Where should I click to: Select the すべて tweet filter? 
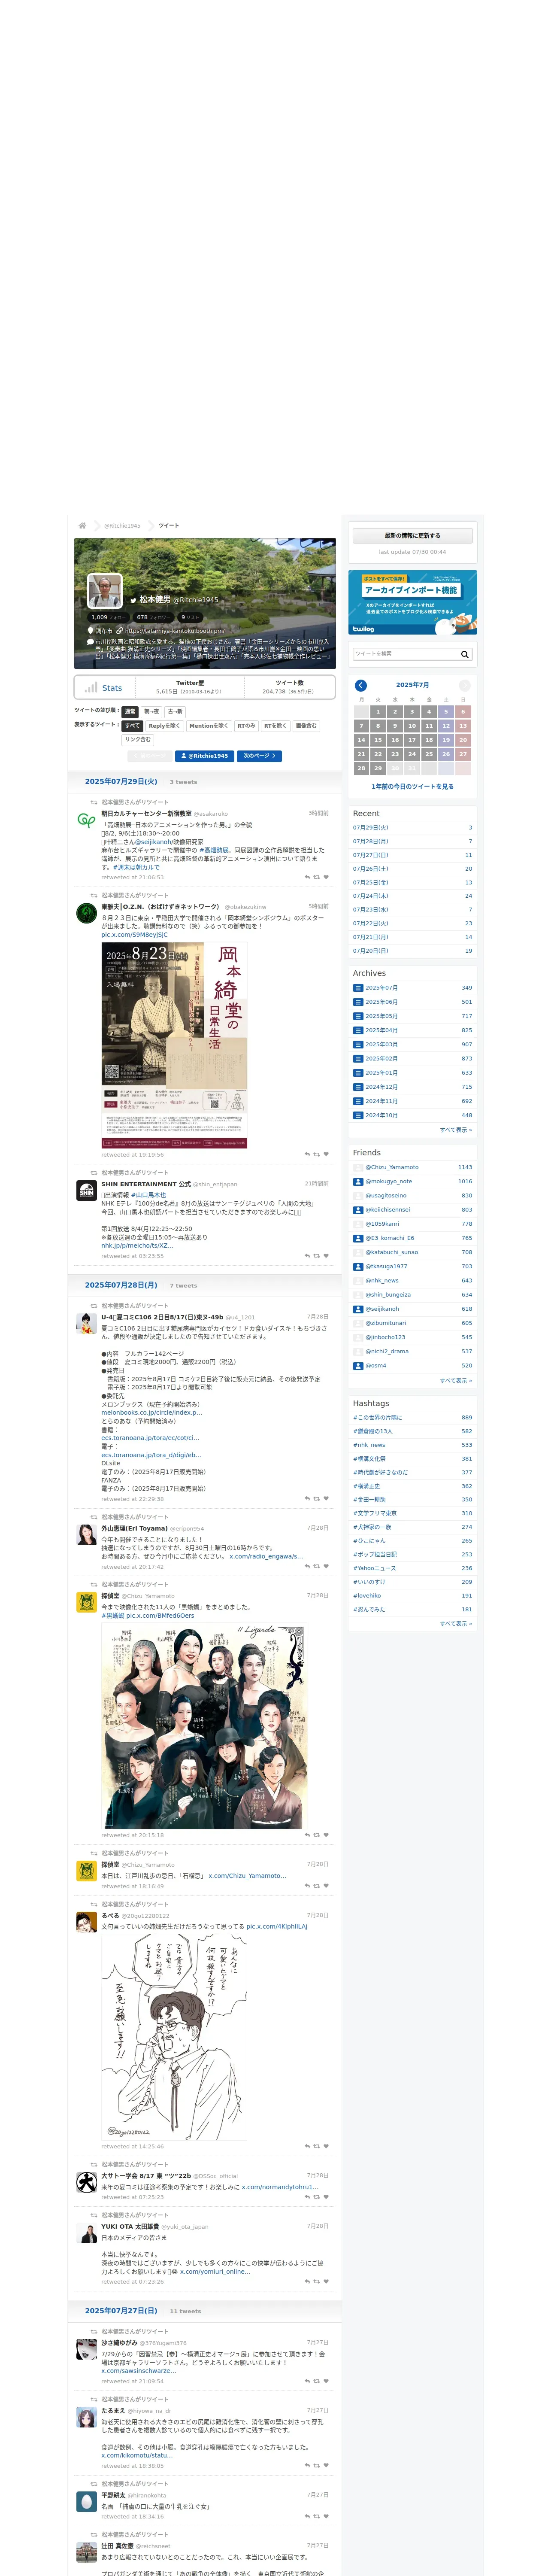[x=133, y=726]
